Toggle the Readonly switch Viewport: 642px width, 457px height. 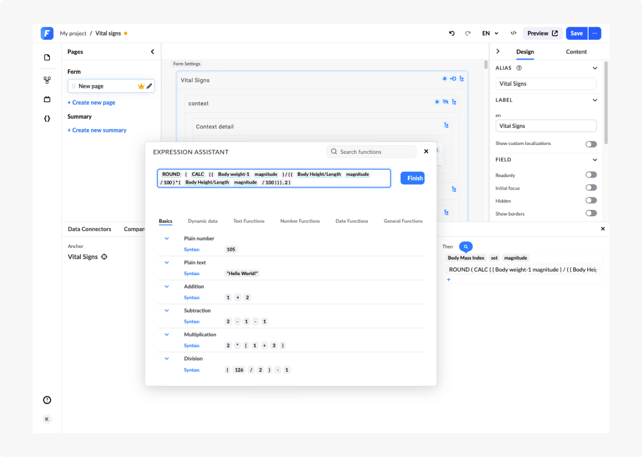[591, 175]
